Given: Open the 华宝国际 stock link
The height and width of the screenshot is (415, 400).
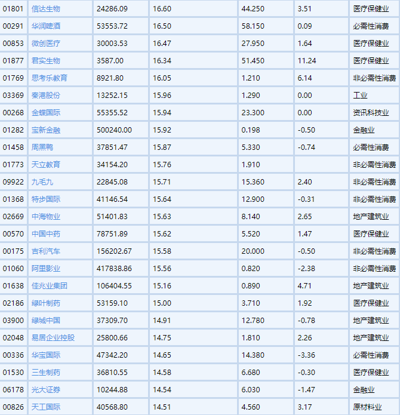Looking at the screenshot, I should point(46,355).
